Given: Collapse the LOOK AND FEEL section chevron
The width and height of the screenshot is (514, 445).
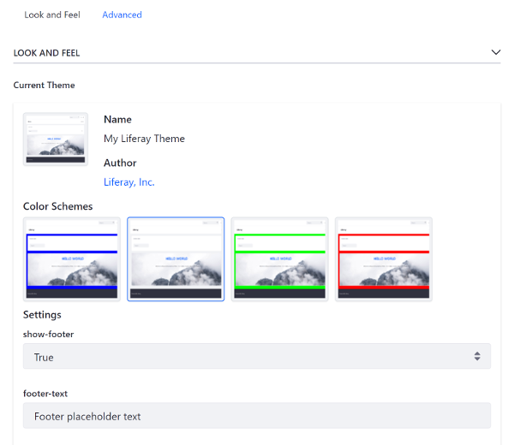Looking at the screenshot, I should tap(496, 52).
